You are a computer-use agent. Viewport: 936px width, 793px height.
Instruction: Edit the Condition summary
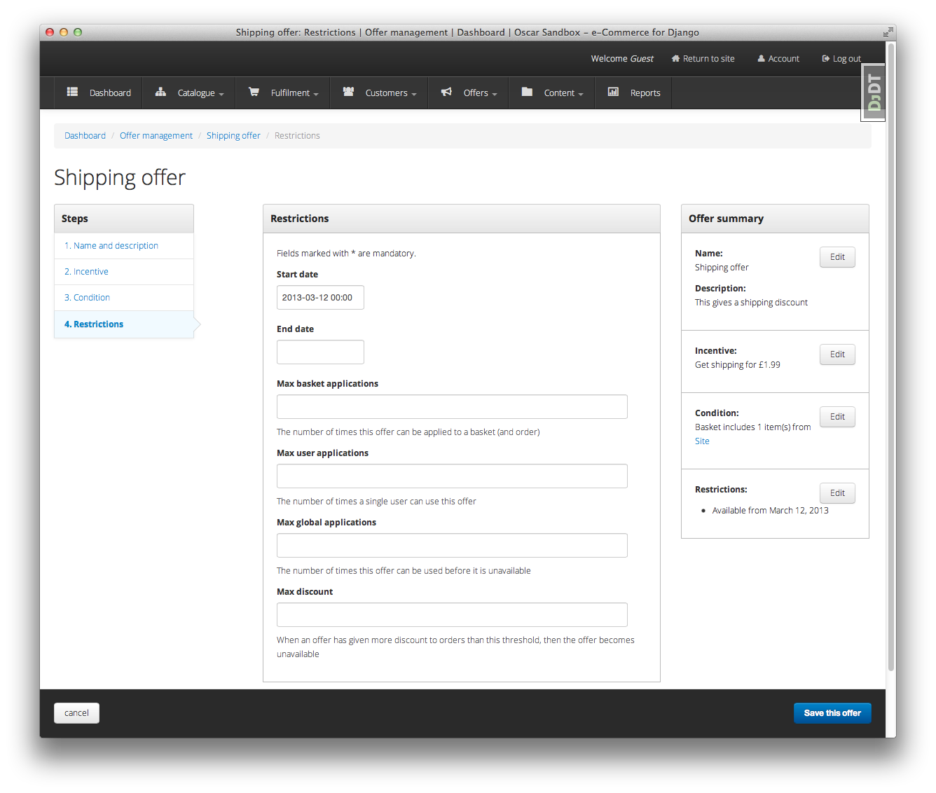pyautogui.click(x=837, y=417)
